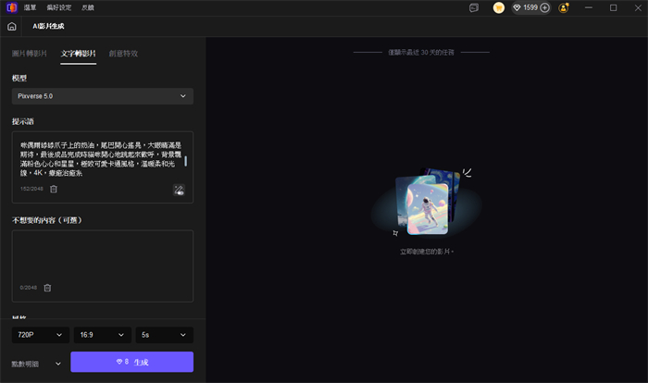This screenshot has height=383, width=648.
Task: Click the app logo in title bar
Action: (10, 7)
